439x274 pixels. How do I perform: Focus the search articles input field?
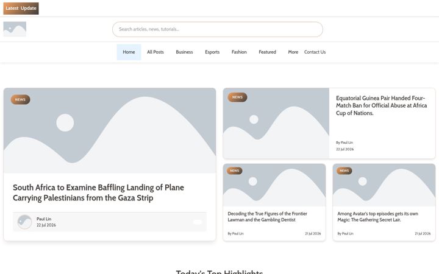click(218, 29)
